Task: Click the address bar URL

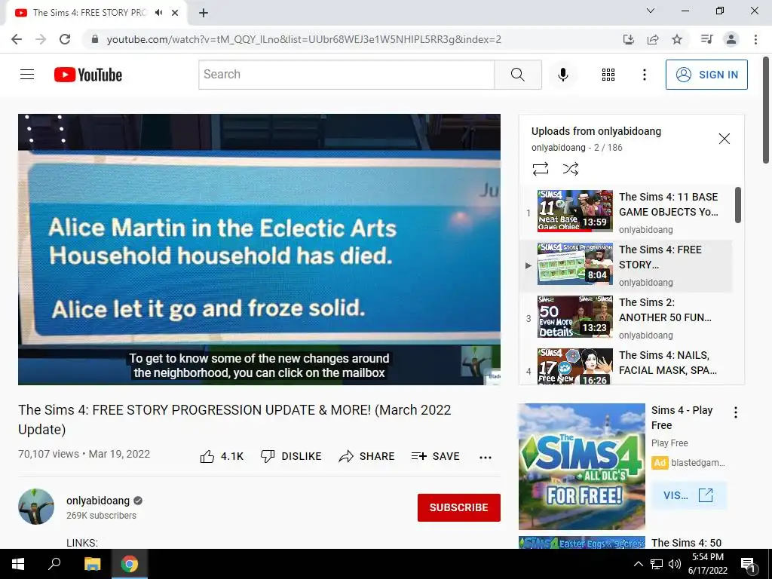Action: tap(304, 39)
